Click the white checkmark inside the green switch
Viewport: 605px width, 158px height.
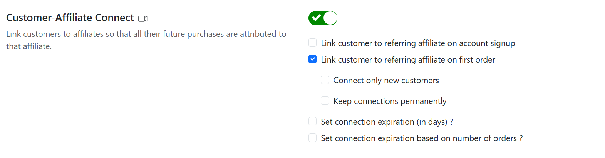(x=316, y=18)
